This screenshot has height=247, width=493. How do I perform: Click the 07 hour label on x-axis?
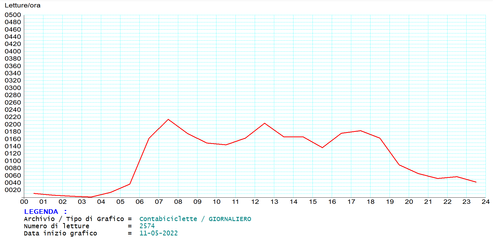[x=159, y=202]
